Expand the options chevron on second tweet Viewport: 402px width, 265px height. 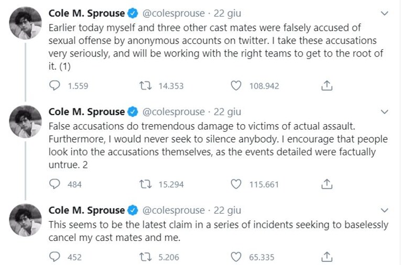click(385, 112)
